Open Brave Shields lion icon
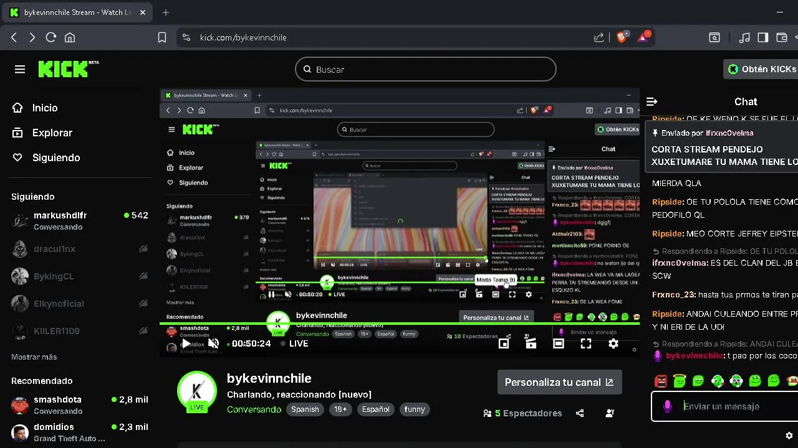The width and height of the screenshot is (798, 448). [622, 37]
